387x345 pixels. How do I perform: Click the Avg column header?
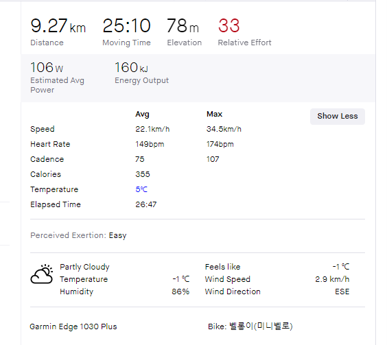(142, 114)
